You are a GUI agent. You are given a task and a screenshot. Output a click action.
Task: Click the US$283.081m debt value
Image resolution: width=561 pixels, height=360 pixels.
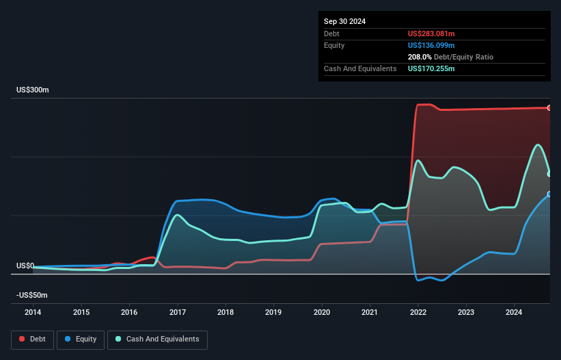(431, 34)
